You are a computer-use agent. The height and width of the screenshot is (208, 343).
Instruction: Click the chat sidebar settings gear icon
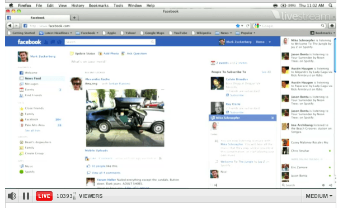(x=323, y=185)
